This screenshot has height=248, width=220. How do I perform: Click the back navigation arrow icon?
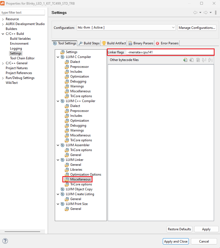click(x=195, y=13)
